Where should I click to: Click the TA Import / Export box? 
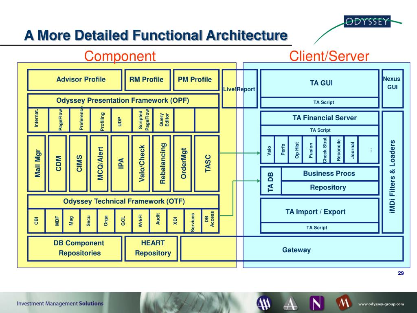(x=320, y=210)
